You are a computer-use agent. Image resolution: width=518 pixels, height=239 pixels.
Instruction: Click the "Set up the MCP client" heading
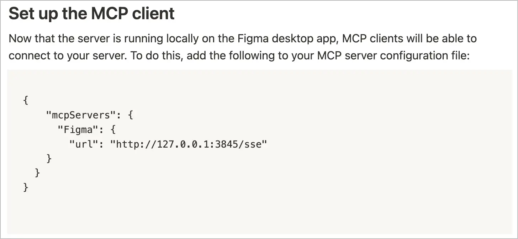click(x=91, y=14)
